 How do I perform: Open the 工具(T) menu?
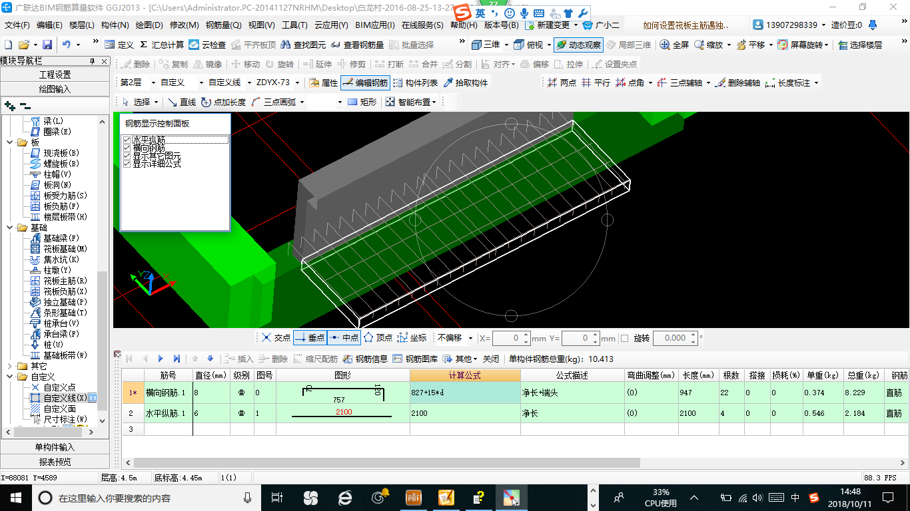(294, 25)
